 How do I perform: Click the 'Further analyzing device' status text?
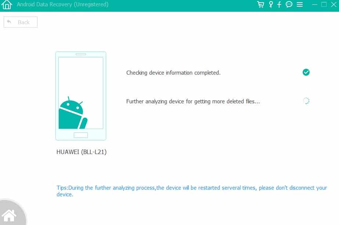click(x=193, y=101)
